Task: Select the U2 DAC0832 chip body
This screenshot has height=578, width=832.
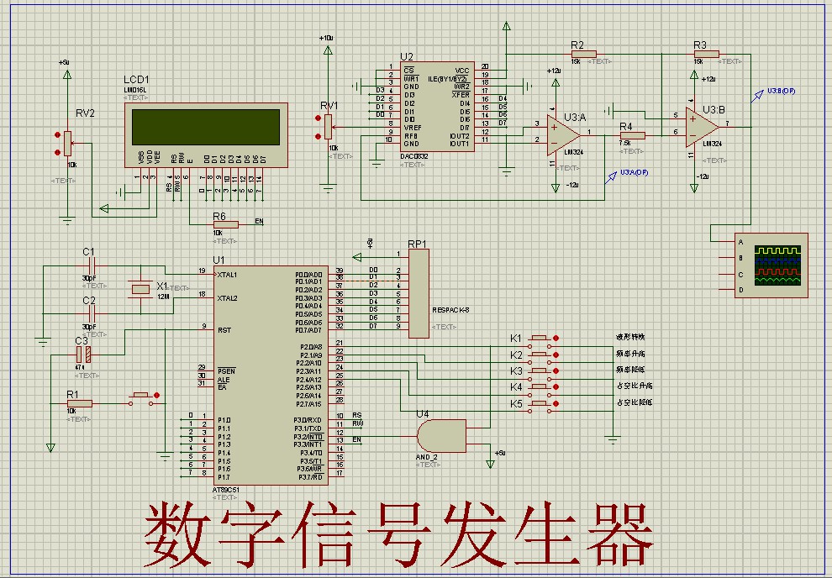Action: tap(437, 107)
